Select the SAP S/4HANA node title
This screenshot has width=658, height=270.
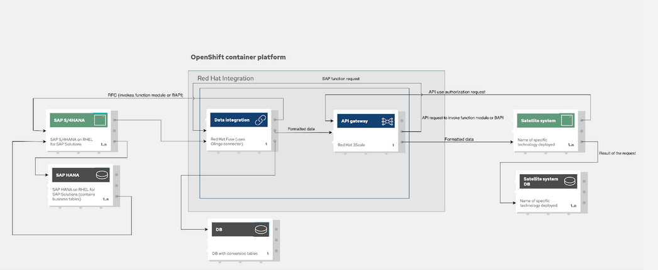point(69,120)
